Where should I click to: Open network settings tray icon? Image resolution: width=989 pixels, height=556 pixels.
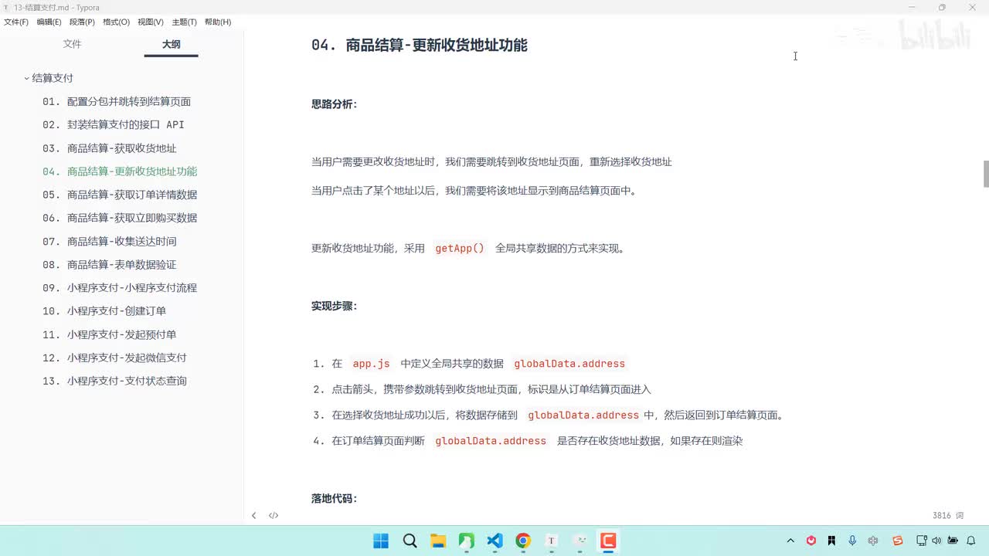point(922,541)
